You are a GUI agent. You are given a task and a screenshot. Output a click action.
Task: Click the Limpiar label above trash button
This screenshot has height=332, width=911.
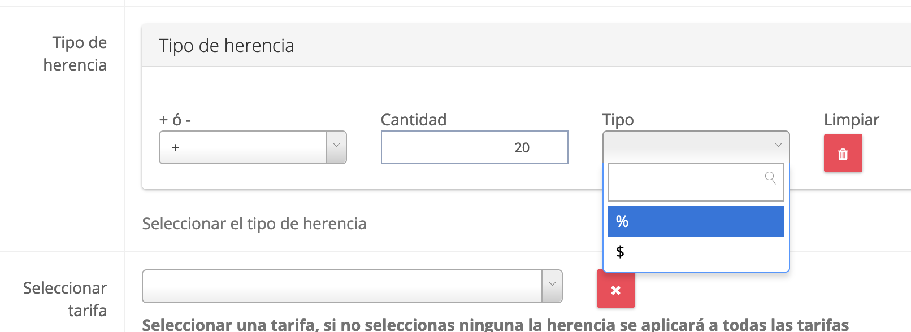tap(851, 120)
